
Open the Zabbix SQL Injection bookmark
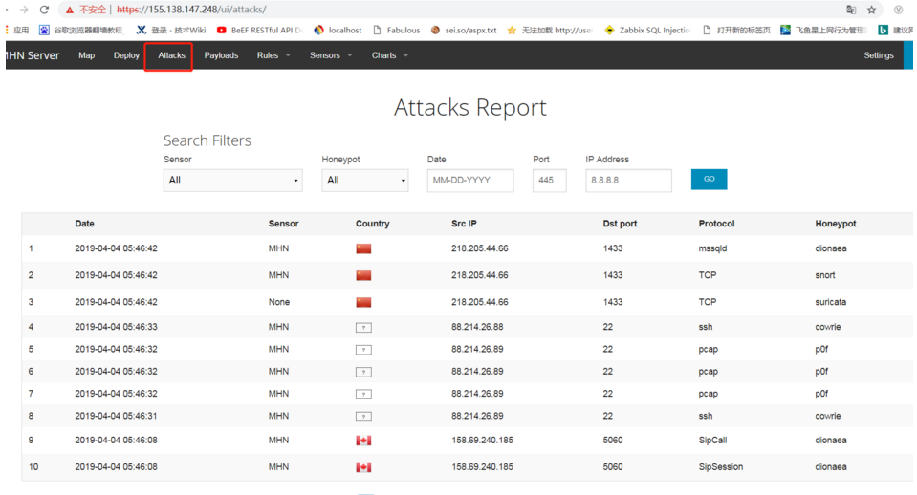tap(647, 30)
